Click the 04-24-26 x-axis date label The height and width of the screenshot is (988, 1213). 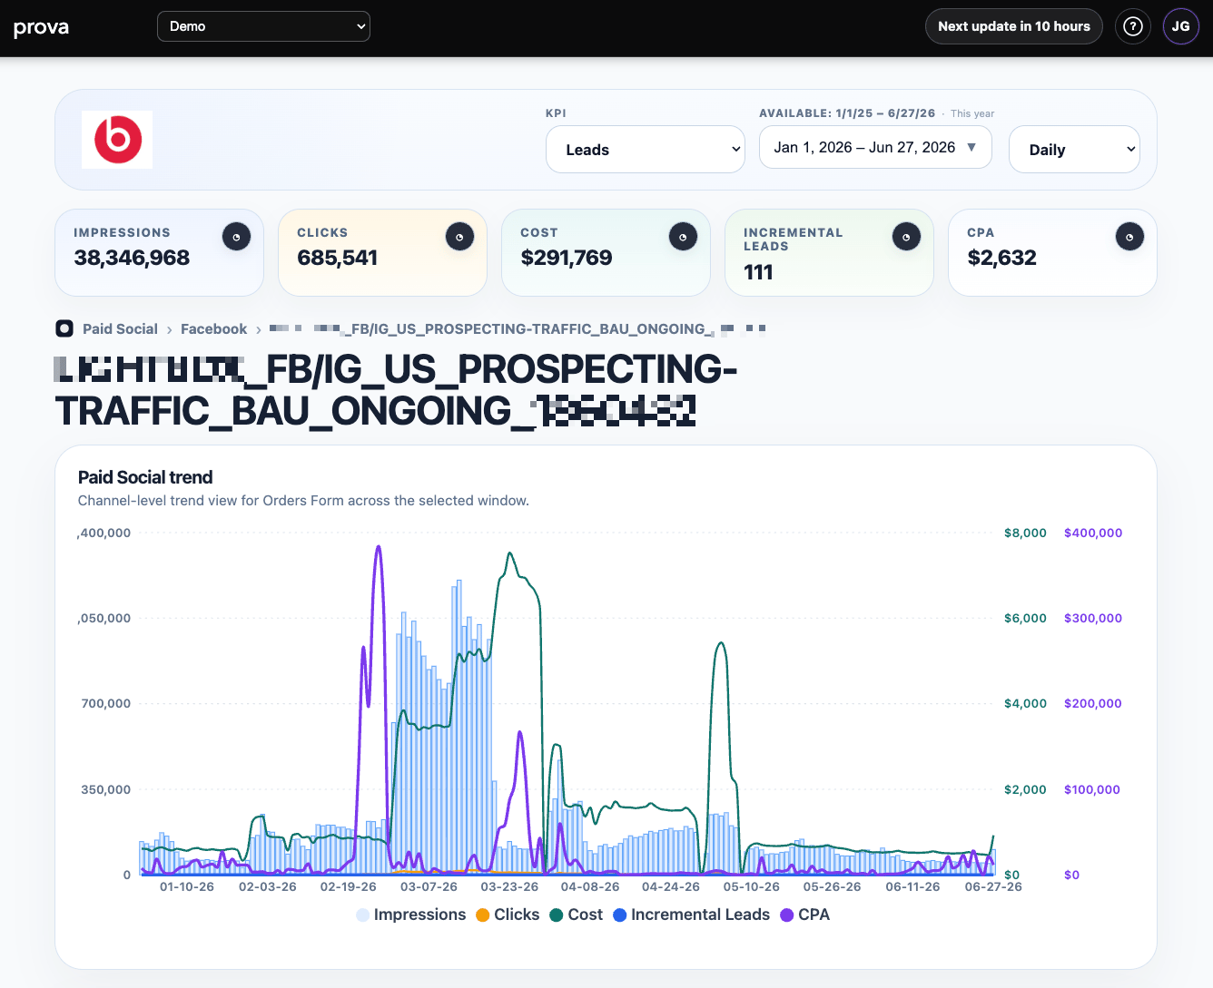click(x=671, y=886)
